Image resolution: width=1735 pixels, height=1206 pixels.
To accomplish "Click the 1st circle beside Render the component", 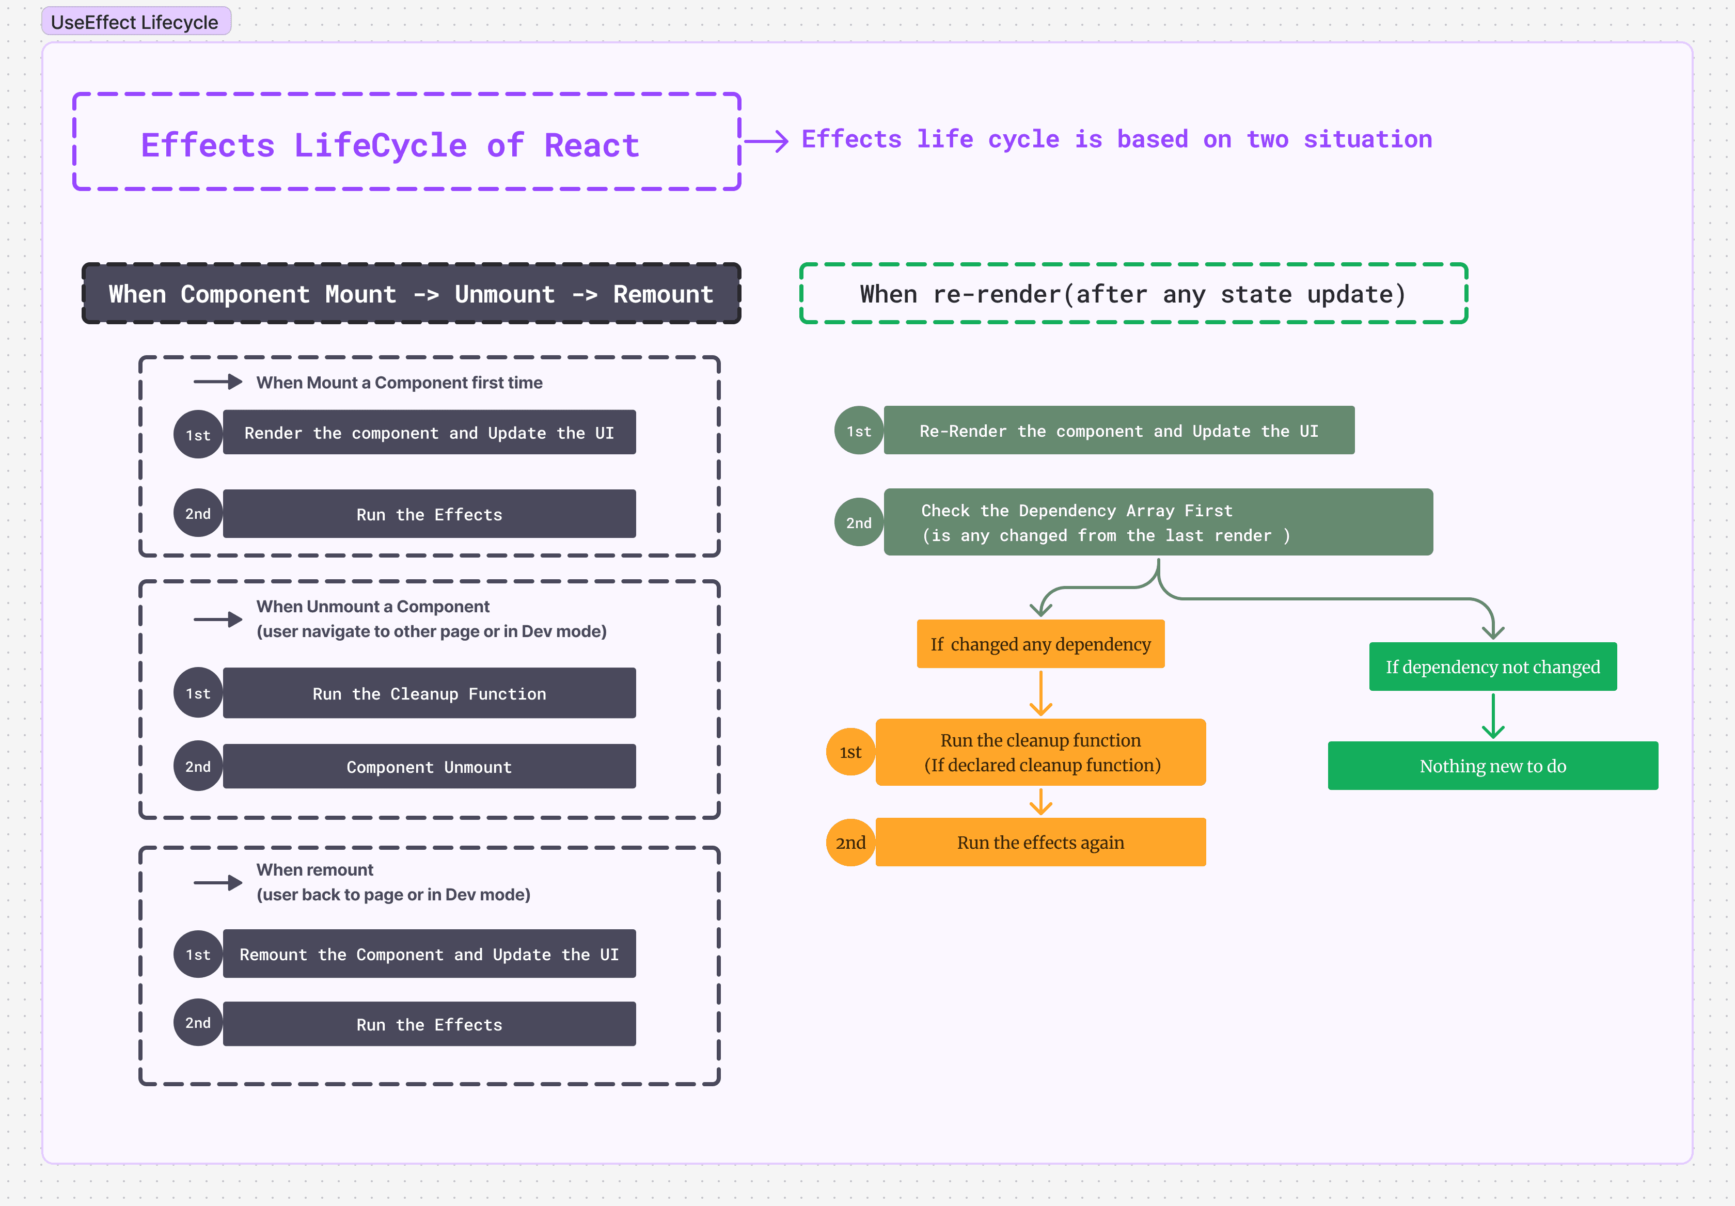I will tap(198, 435).
